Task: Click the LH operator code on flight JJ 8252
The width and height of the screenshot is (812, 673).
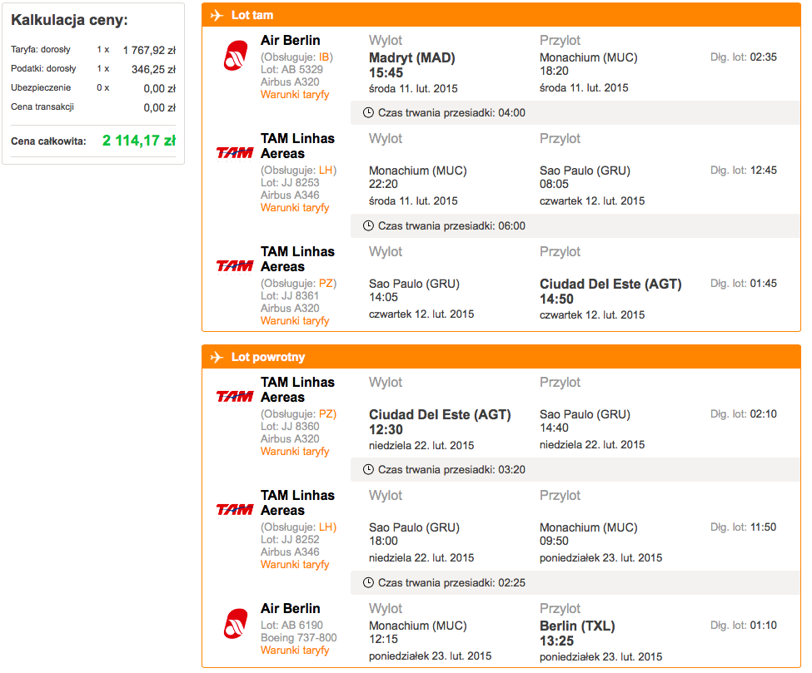Action: click(x=326, y=527)
